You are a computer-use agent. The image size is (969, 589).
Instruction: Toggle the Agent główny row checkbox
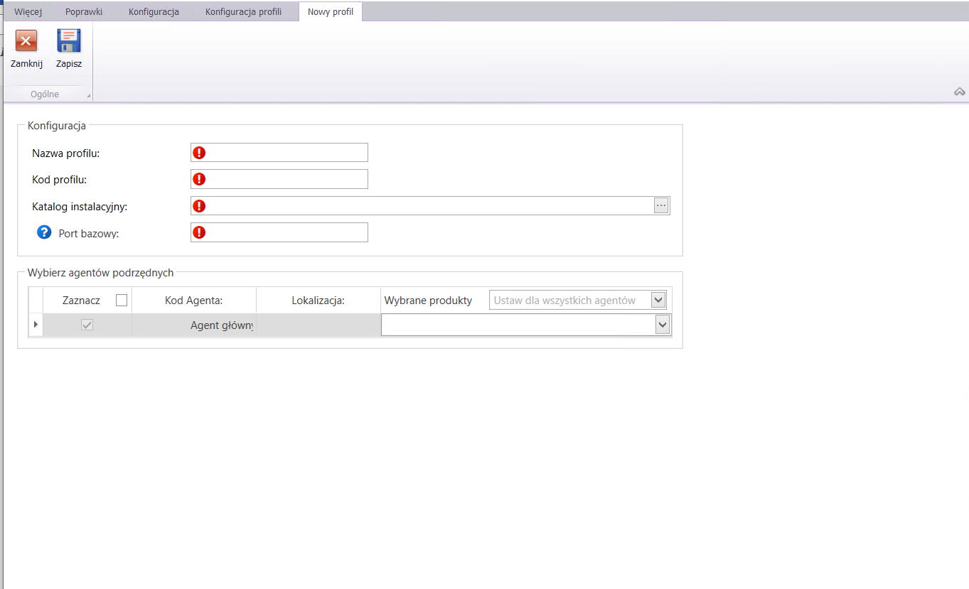tap(87, 325)
